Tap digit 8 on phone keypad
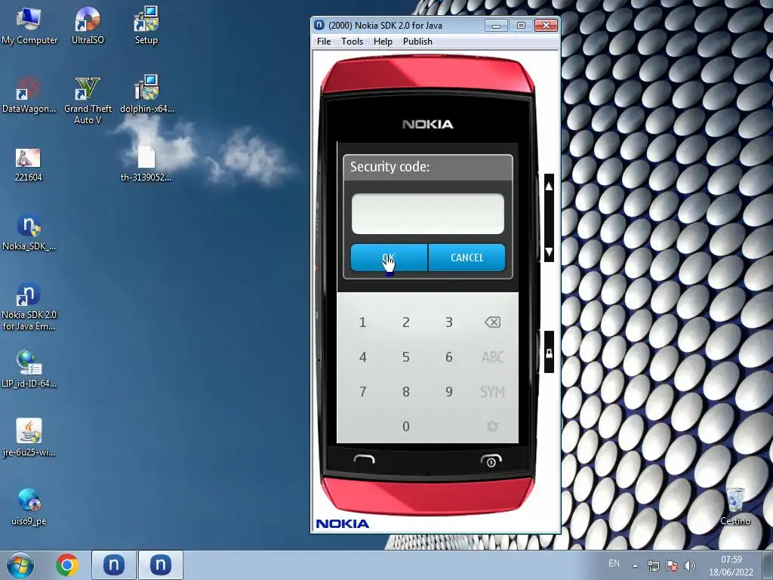The image size is (773, 580). [x=405, y=392]
